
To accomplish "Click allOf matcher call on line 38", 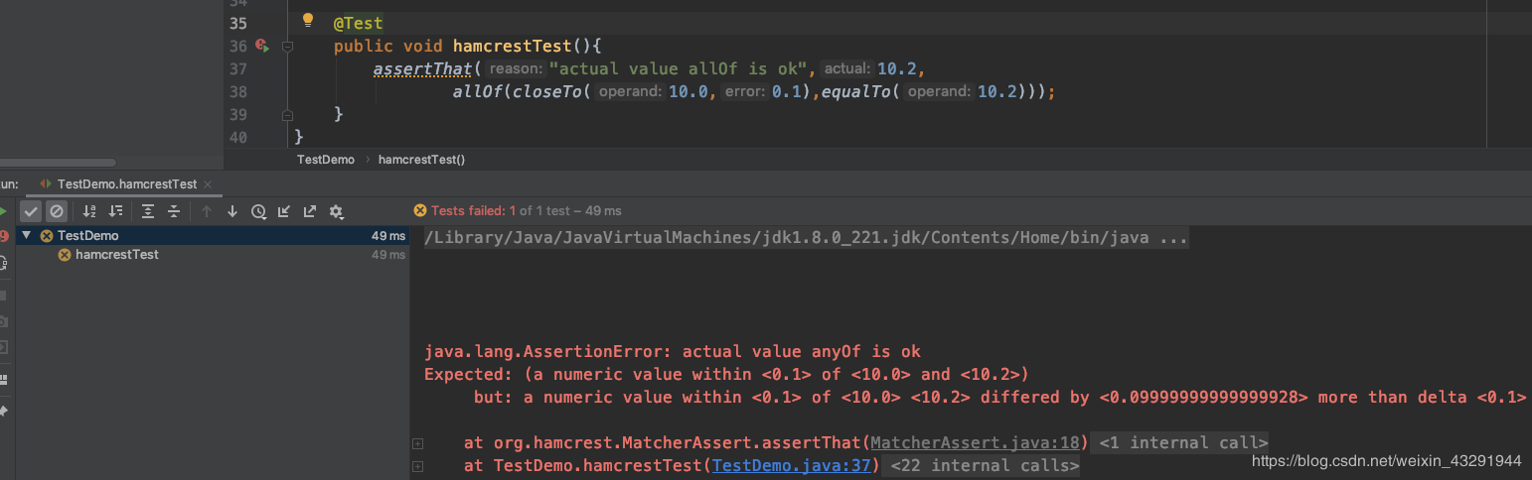I will tap(477, 91).
